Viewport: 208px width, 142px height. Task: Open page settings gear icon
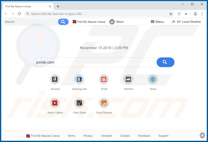pos(202,135)
